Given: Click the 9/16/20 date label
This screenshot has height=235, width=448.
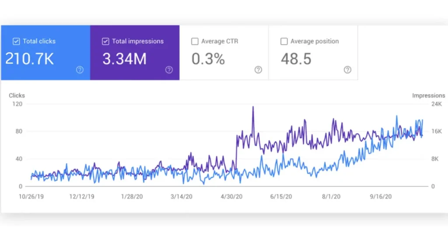Looking at the screenshot, I should pyautogui.click(x=381, y=196).
